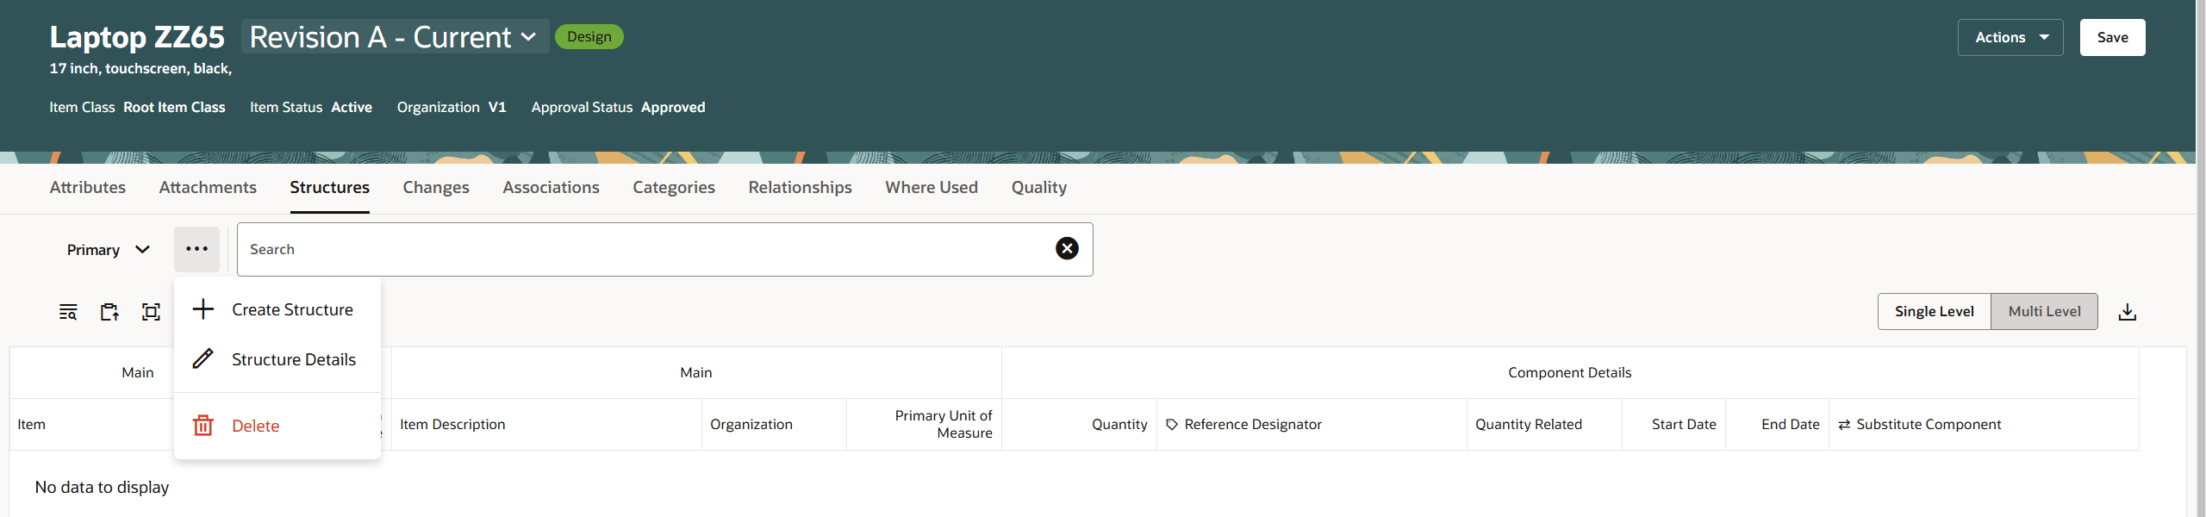This screenshot has width=2206, height=517.
Task: Click the Component Details group header
Action: pos(1569,373)
